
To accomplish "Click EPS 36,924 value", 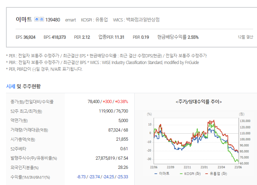I will (x=26, y=37).
